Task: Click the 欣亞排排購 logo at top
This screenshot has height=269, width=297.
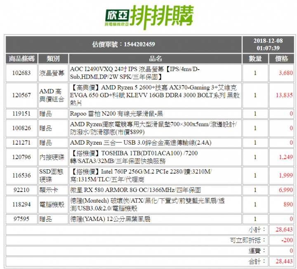Action: tap(149, 17)
